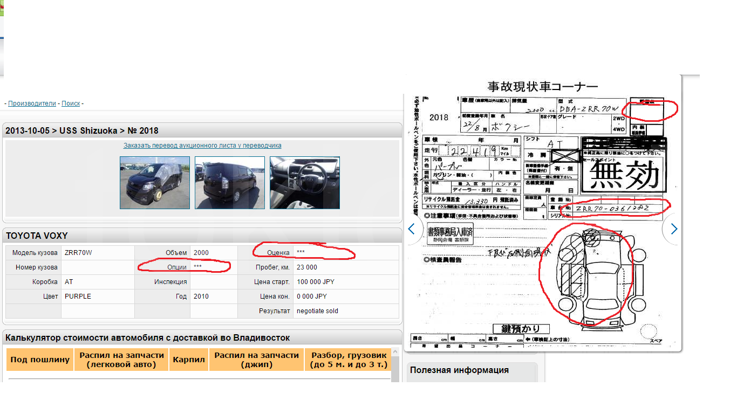Click the 0 000 JPY final price
This screenshot has height=414, width=737.
313,296
